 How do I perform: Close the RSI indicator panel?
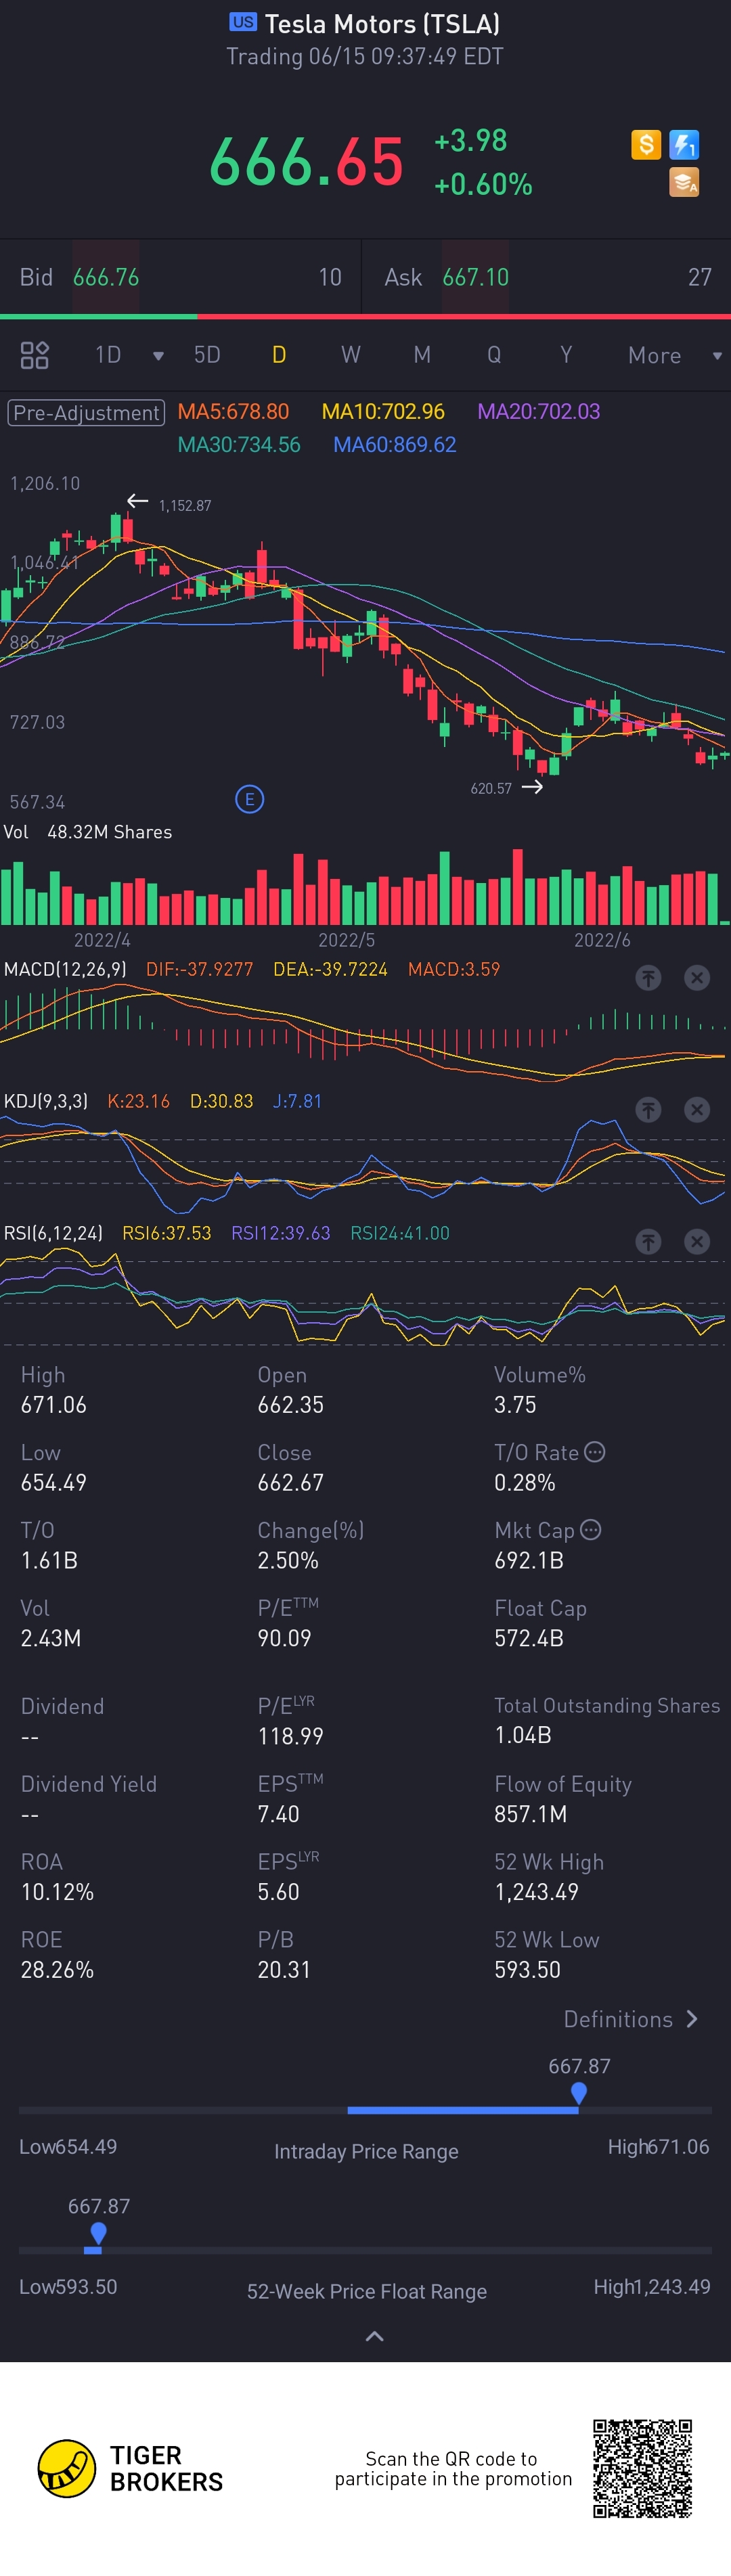697,1241
